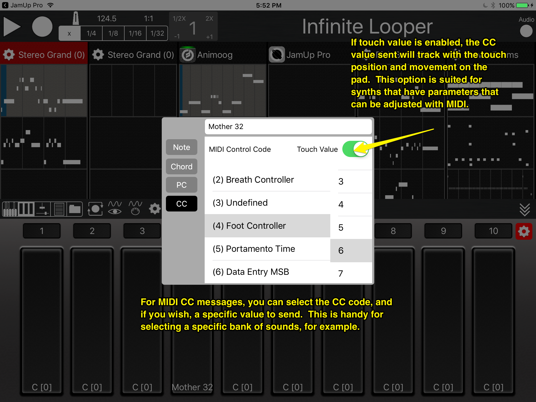The height and width of the screenshot is (402, 536).
Task: Tap the pad below number 1
Action: [42, 321]
